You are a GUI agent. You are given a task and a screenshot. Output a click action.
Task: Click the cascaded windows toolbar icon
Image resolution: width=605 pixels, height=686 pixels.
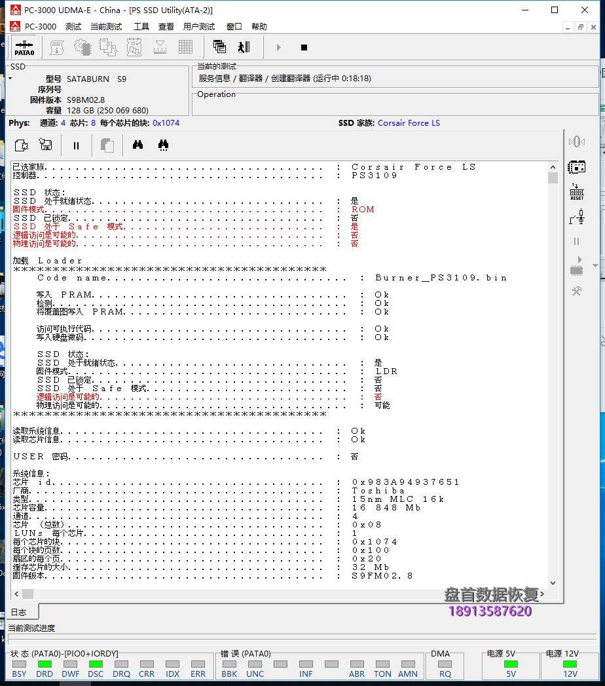tap(219, 47)
